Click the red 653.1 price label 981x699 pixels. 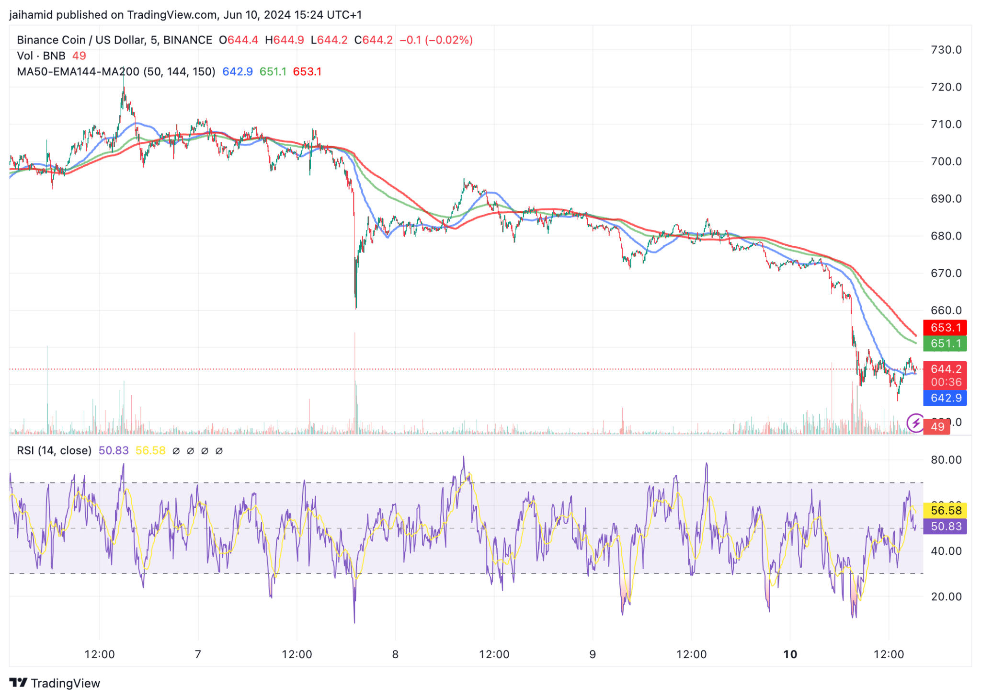(945, 327)
